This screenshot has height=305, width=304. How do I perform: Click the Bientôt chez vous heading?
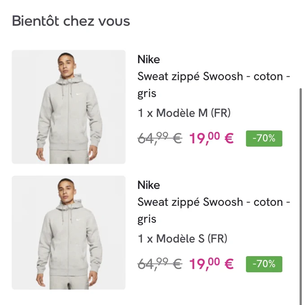(71, 21)
